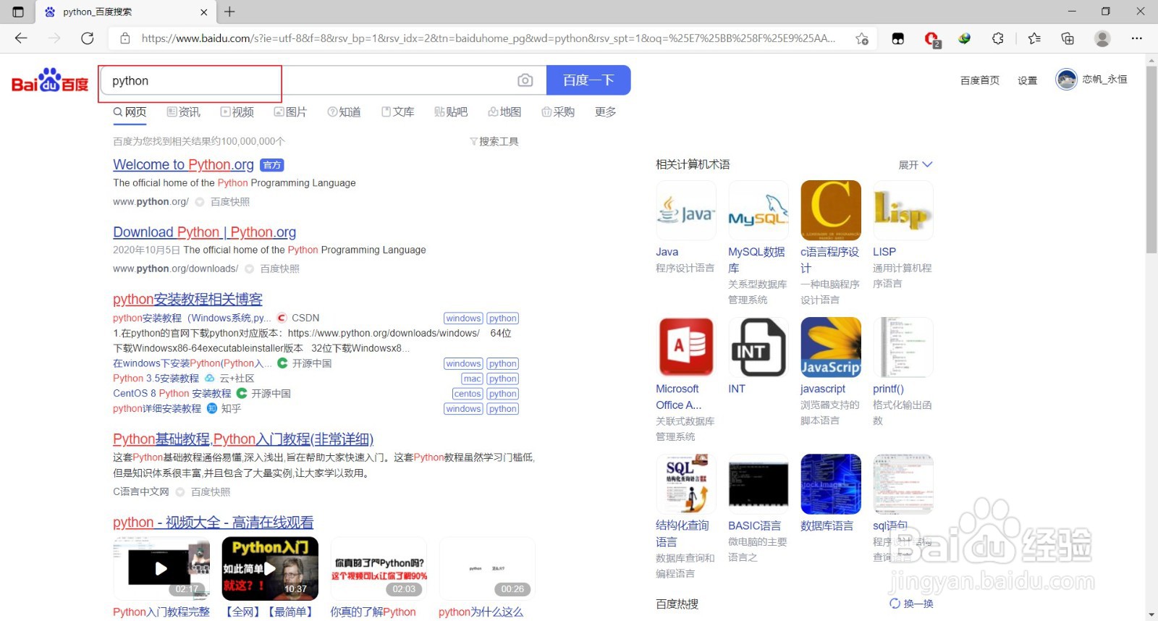
Task: Open 设置 in Baidu header
Action: click(1027, 80)
